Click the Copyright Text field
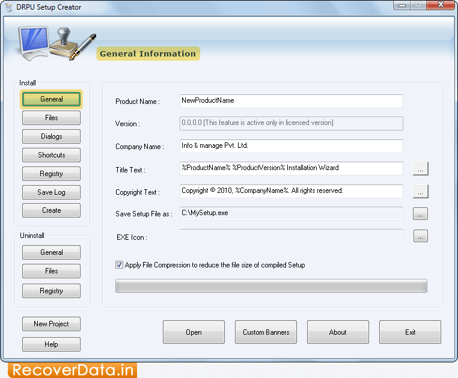This screenshot has height=378, width=458. [292, 191]
